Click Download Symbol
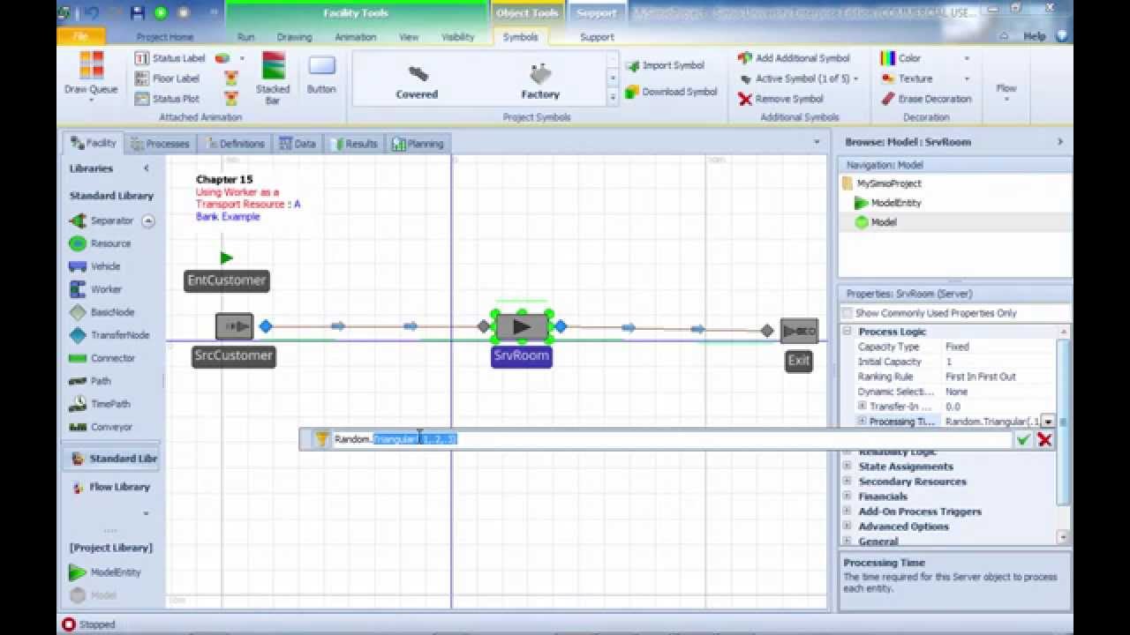 coord(671,92)
